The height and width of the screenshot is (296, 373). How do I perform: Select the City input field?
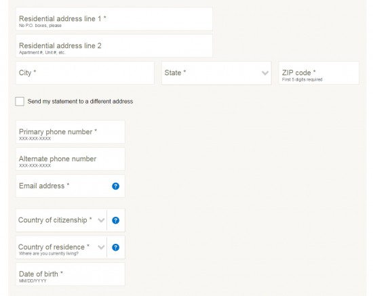[x=85, y=73]
